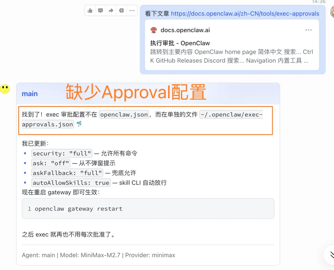Open the 执行审批 - OpenClaw card title
The width and height of the screenshot is (334, 270).
[180, 43]
